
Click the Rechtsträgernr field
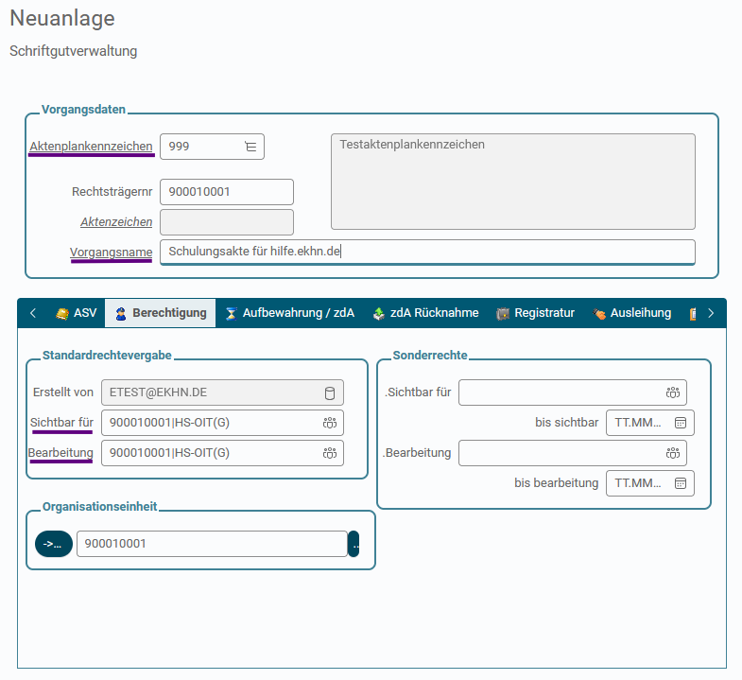227,192
